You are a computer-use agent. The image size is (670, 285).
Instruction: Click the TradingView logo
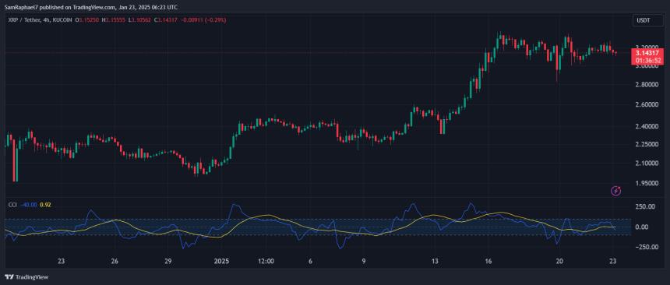[27, 277]
